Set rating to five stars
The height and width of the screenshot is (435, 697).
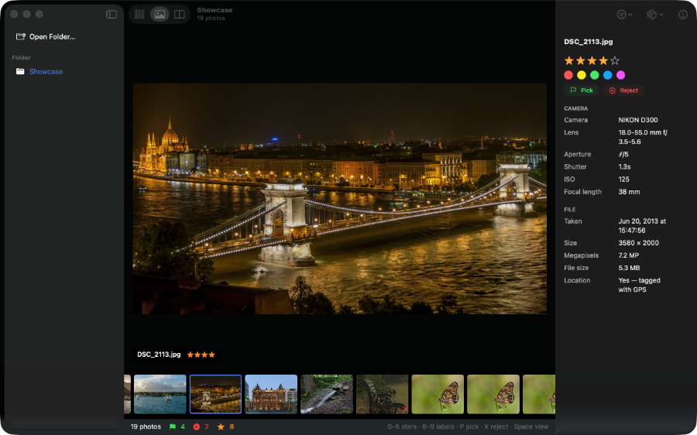coord(615,60)
